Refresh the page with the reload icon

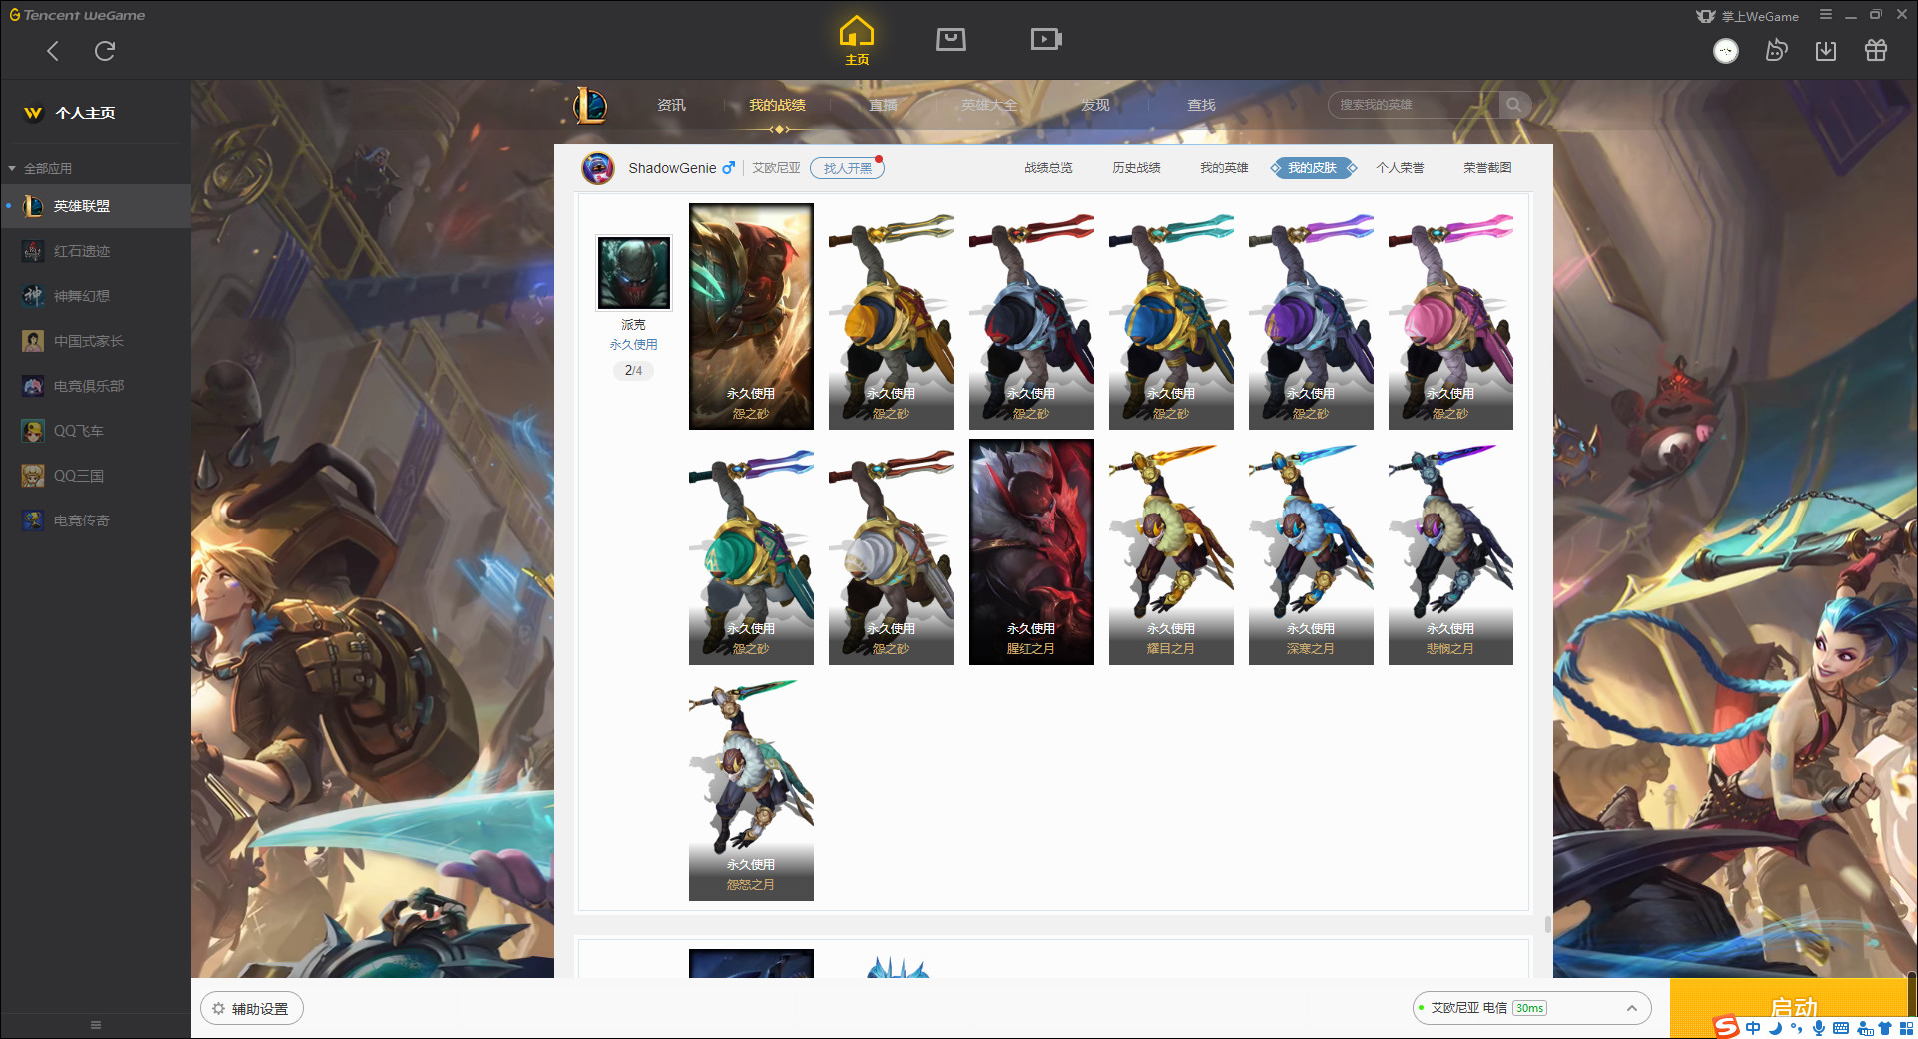tap(105, 51)
